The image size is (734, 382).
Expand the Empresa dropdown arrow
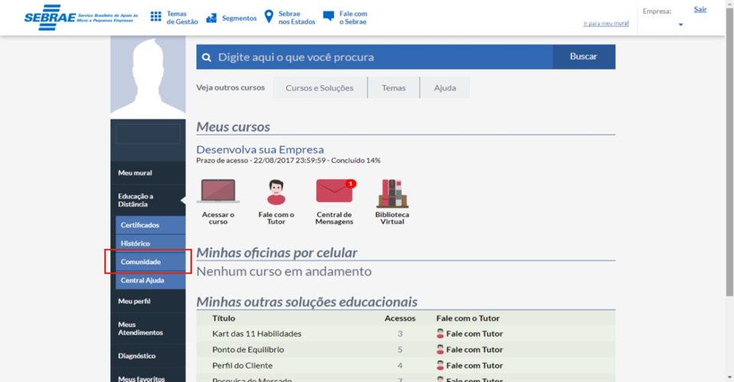[x=680, y=25]
